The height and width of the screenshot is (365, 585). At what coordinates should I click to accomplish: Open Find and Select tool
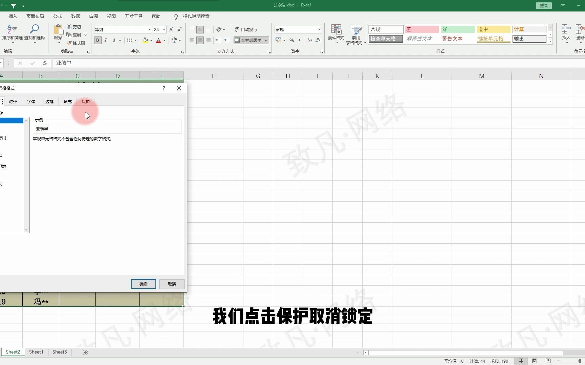[35, 34]
